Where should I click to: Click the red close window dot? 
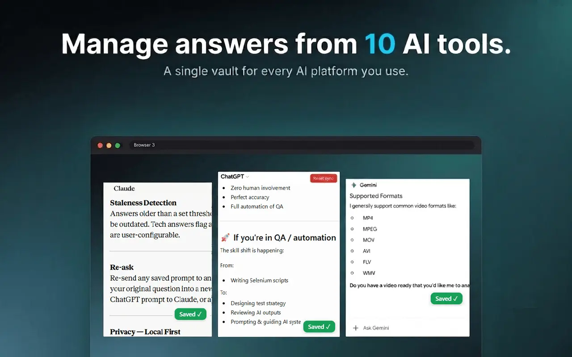click(100, 145)
